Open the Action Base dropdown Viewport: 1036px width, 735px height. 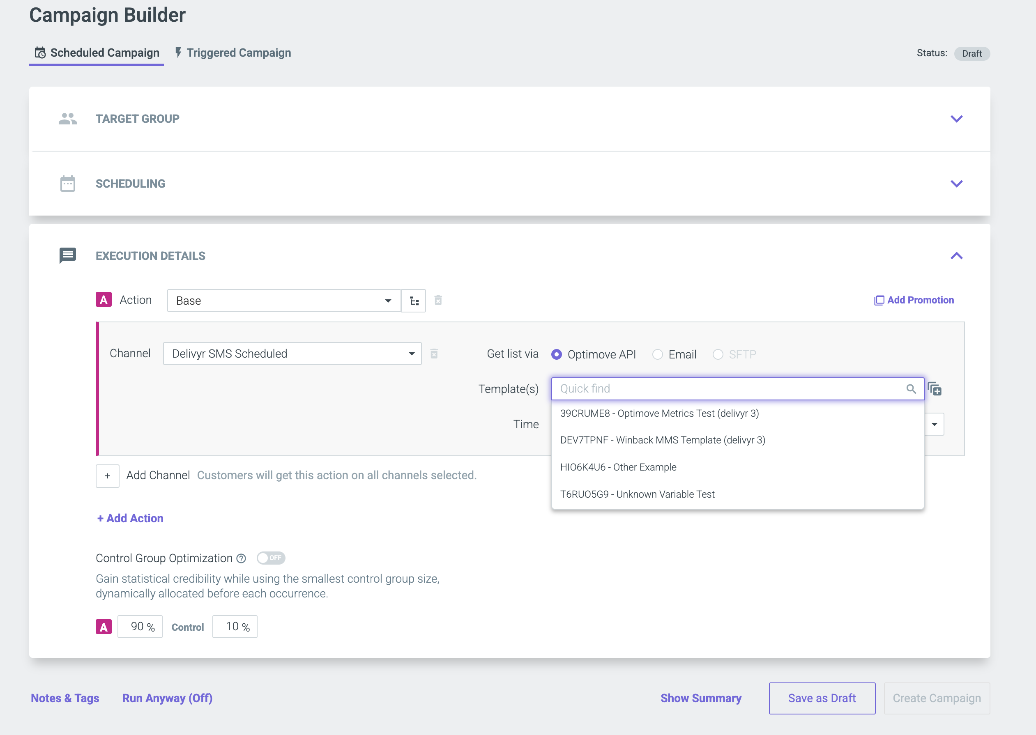coord(284,301)
